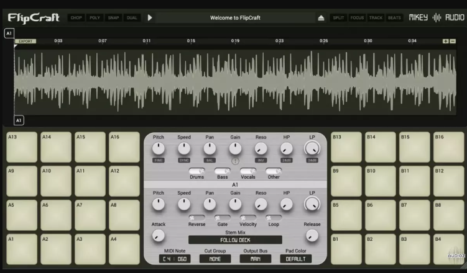Trigger pad A13
467x273 pixels.
pyautogui.click(x=22, y=147)
